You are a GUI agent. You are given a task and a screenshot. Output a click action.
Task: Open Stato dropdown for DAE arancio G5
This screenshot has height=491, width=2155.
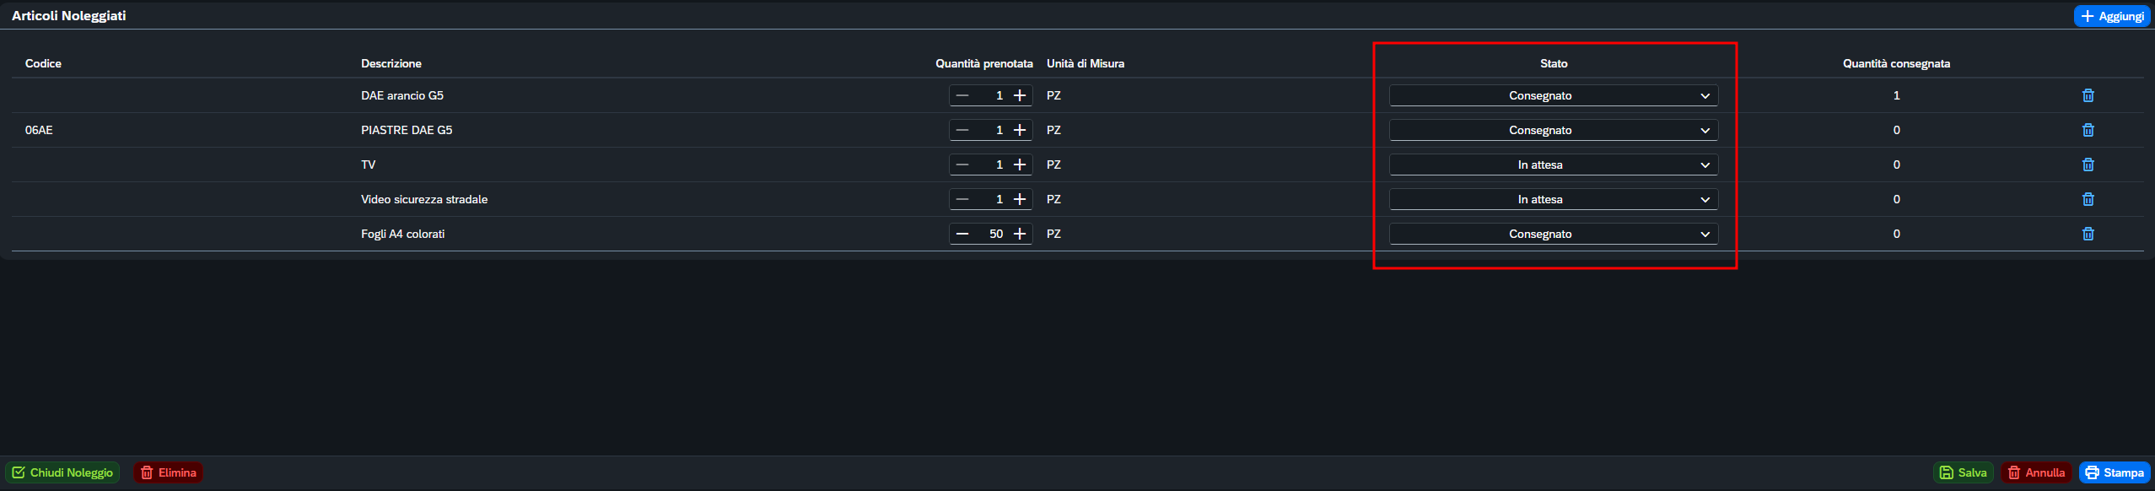coord(1553,95)
